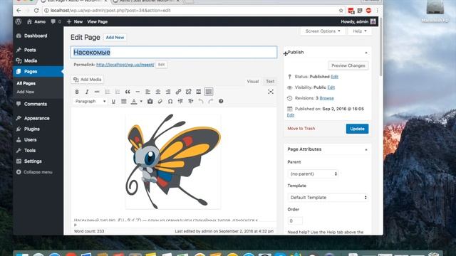456x256 pixels.
Task: Expand the Help tab
Action: pyautogui.click(x=360, y=31)
